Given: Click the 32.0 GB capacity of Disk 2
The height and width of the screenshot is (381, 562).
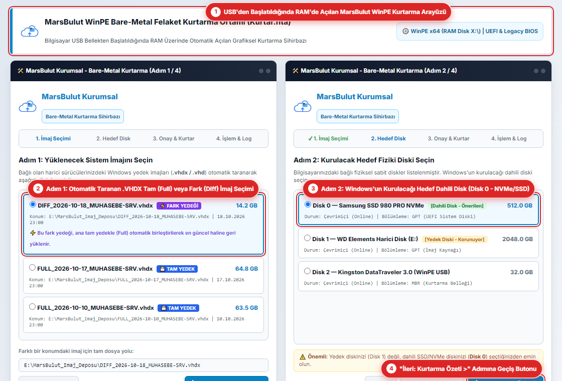Looking at the screenshot, I should tap(521, 272).
